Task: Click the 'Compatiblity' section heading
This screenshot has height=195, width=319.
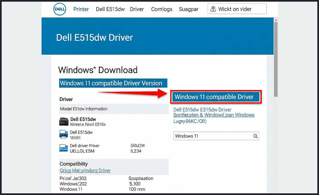Action: click(74, 164)
